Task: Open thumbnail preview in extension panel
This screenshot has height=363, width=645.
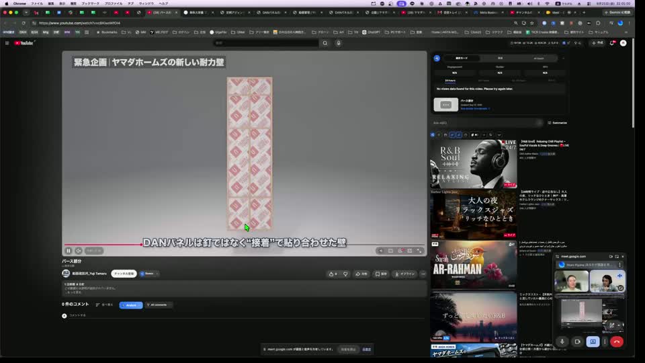Action: [x=446, y=105]
